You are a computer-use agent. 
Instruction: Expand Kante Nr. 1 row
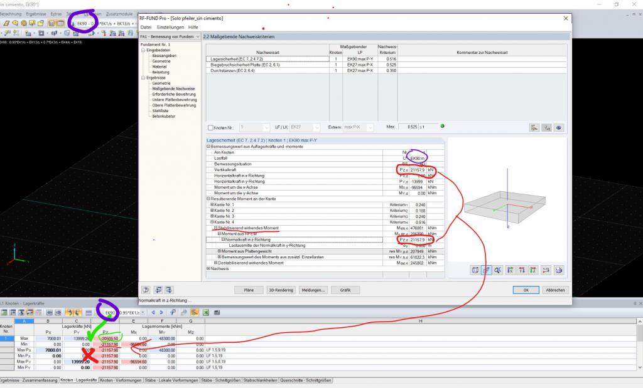point(212,204)
